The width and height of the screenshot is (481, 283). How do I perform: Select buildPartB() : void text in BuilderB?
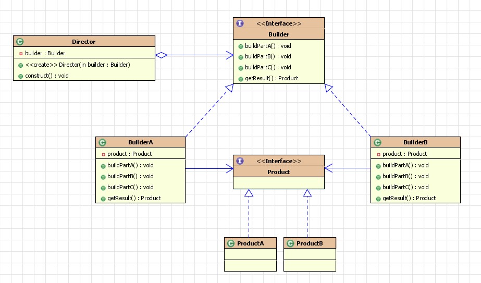405,177
